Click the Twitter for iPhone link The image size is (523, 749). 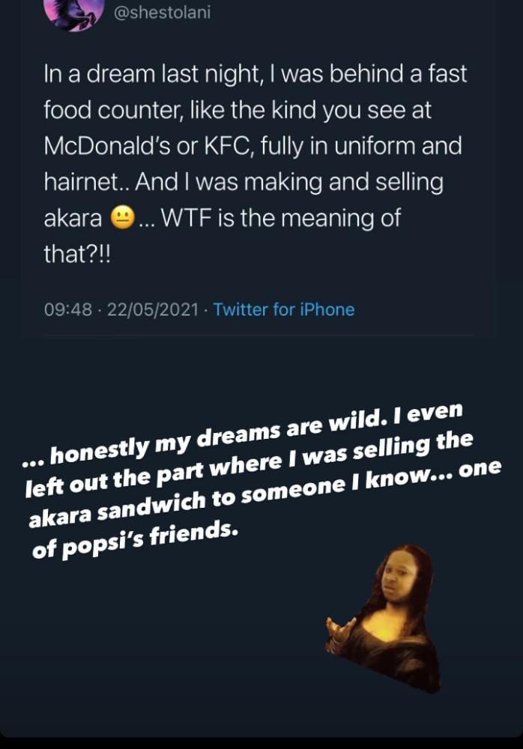(284, 309)
